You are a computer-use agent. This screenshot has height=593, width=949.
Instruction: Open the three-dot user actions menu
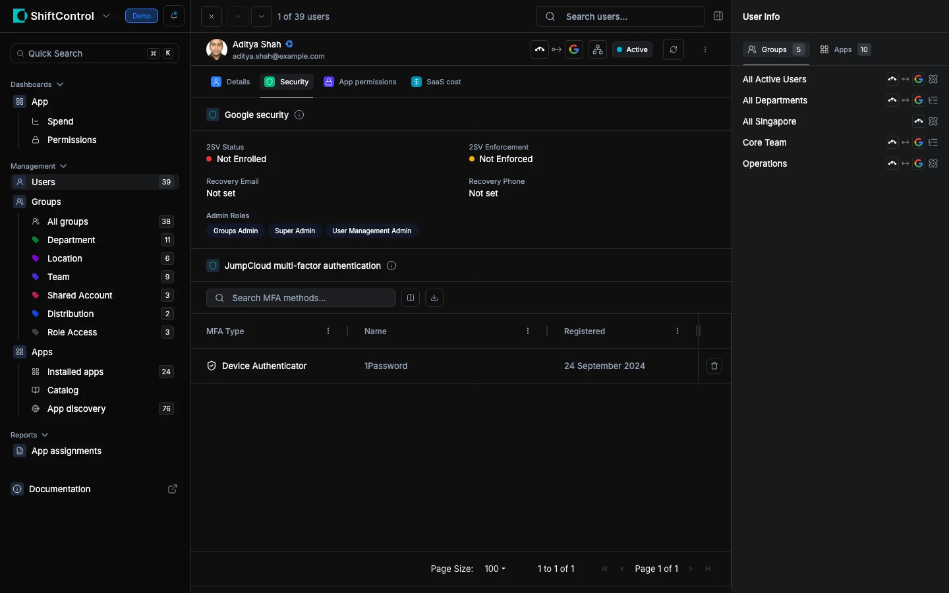pos(705,49)
